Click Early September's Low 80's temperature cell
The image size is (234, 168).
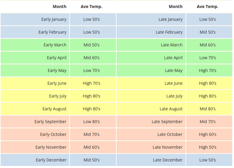click(93, 122)
